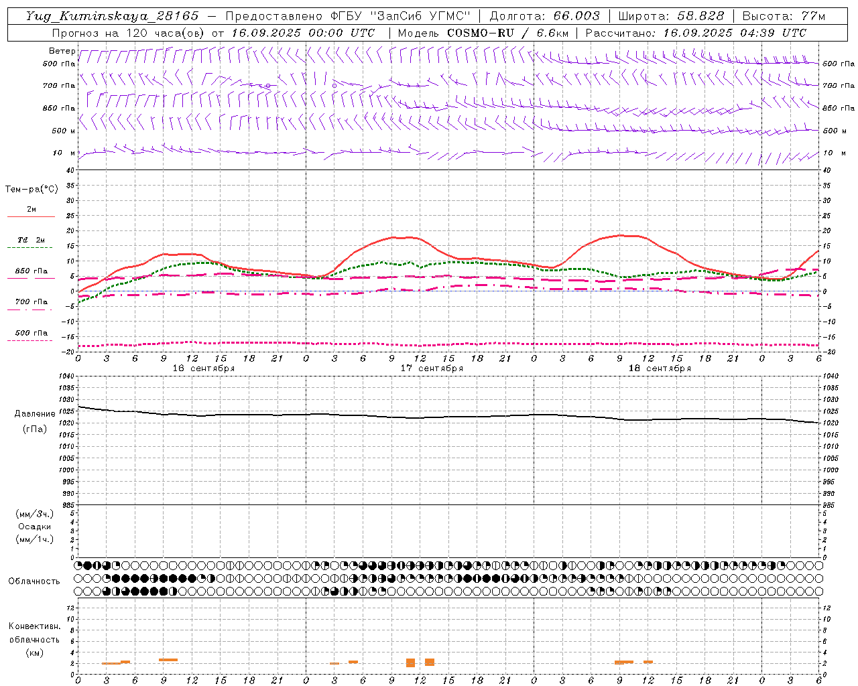Click the orange convective bar at 9h 18 сентября

pos(624,662)
